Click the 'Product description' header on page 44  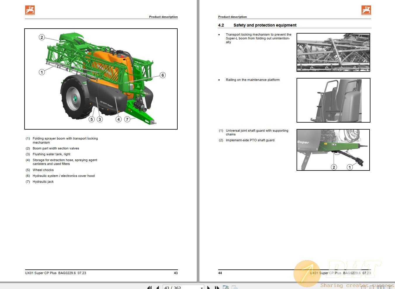tap(233, 17)
